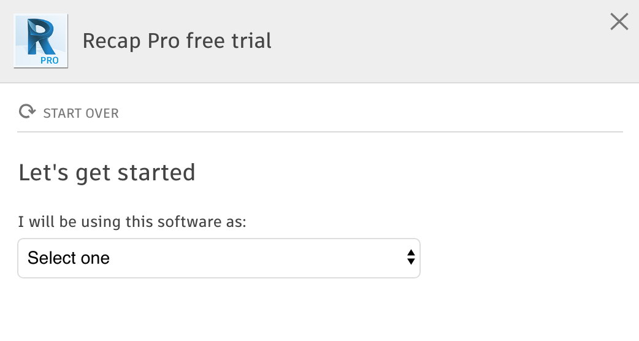Click the dropdown's up-down arrow indicator
This screenshot has width=639, height=341.
coord(411,258)
